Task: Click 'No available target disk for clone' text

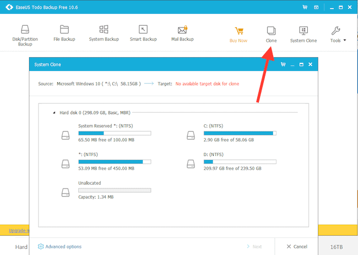Action: point(207,84)
